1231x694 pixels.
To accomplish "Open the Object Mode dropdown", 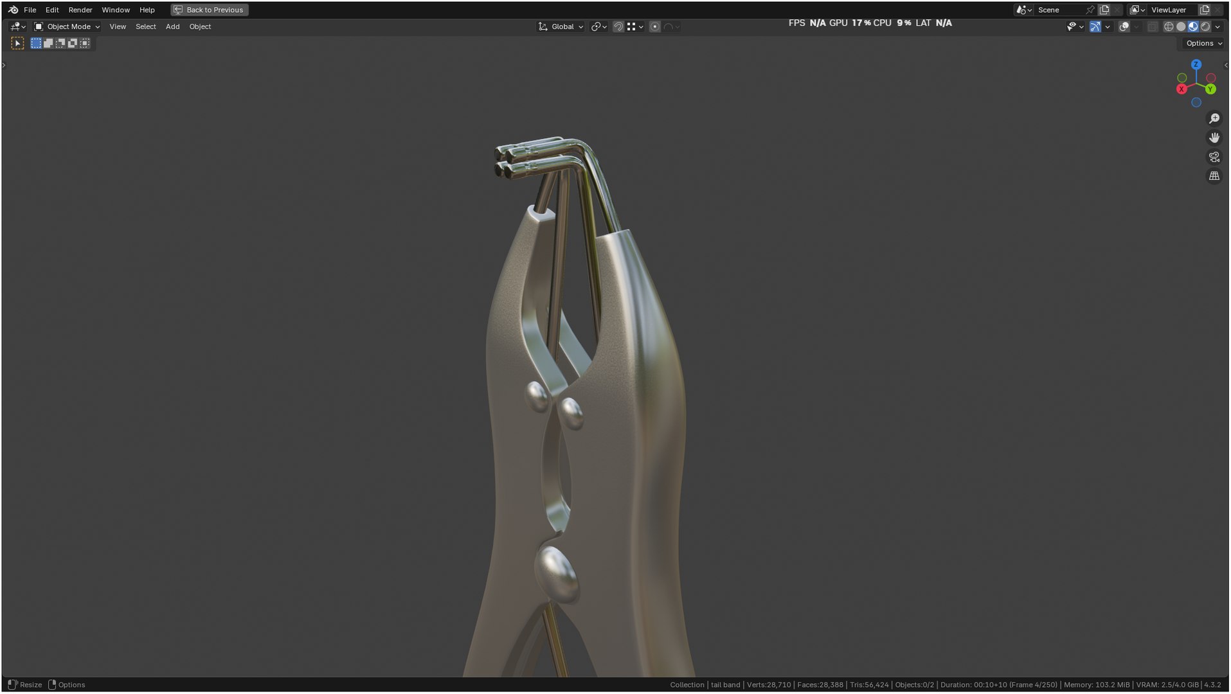I will coord(67,26).
